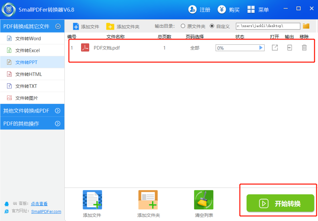The width and height of the screenshot is (318, 221).
Task: Click the large 添加文件夹 icon at bottom
Action: pos(148,200)
